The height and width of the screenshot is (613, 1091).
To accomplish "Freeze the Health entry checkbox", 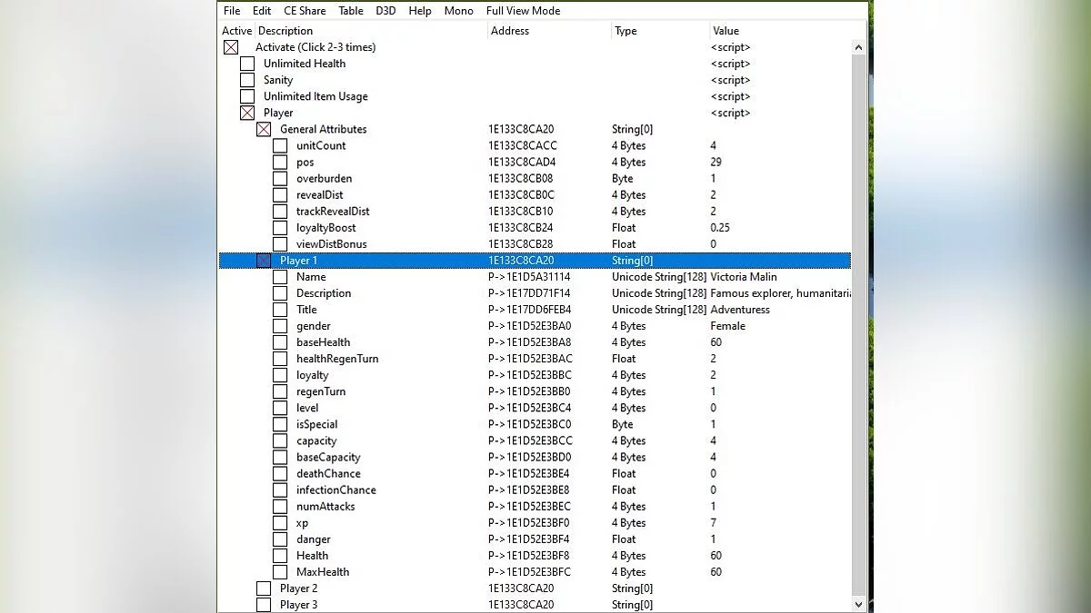I will [x=280, y=556].
